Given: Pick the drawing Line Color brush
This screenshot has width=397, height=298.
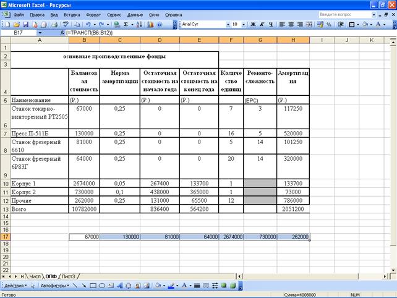Looking at the screenshot, I should [171, 286].
